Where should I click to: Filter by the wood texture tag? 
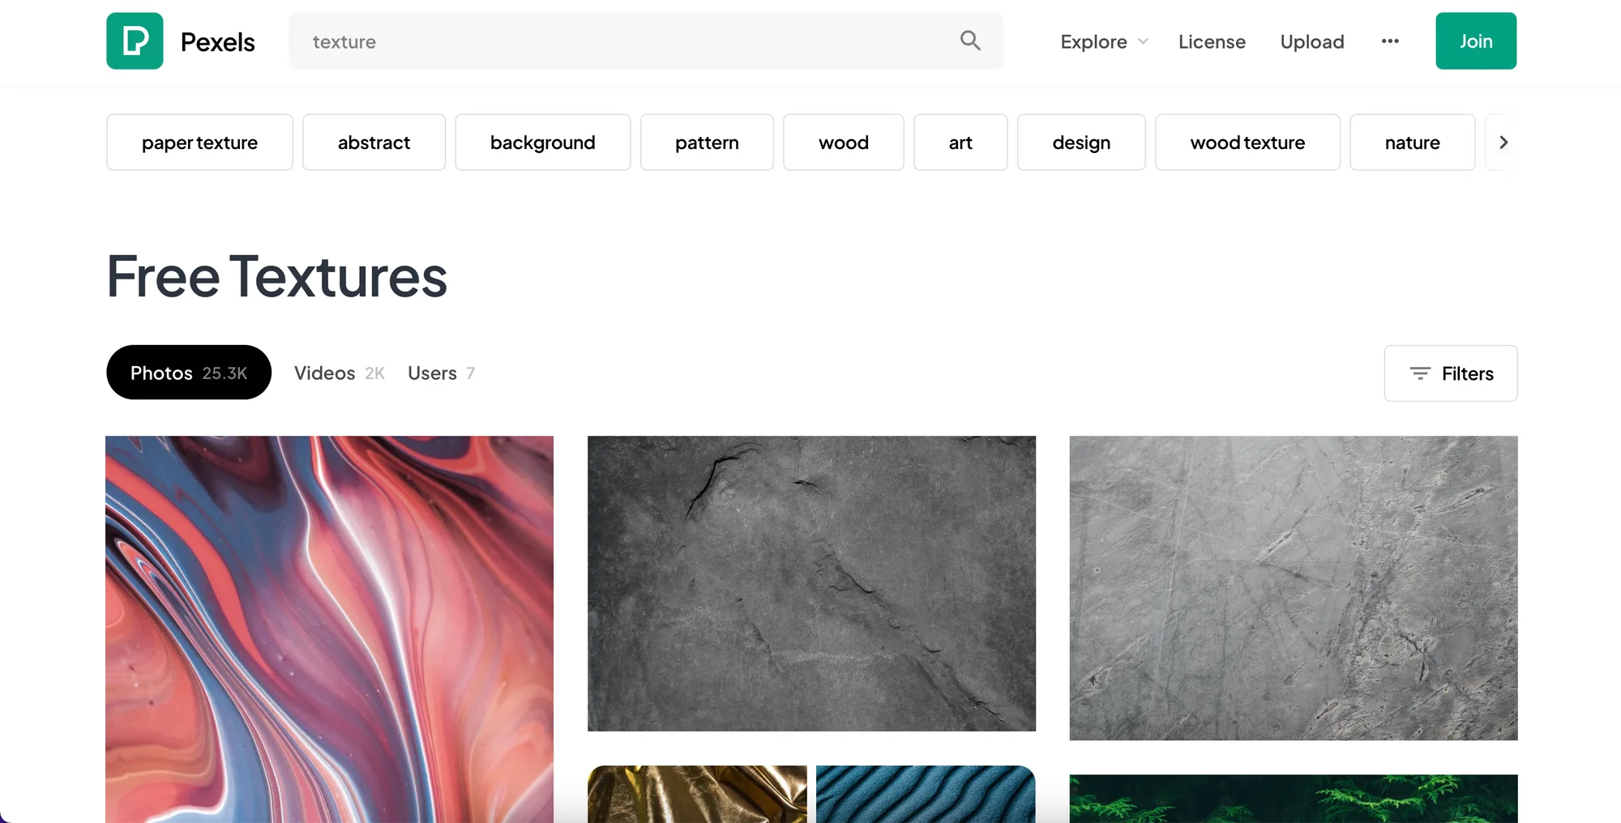pyautogui.click(x=1247, y=143)
